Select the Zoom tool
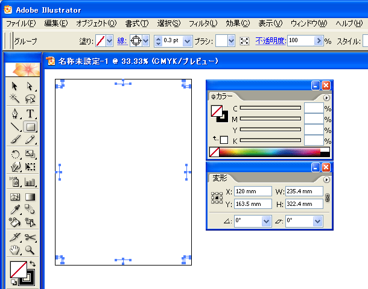368x289 pixels. point(30,250)
